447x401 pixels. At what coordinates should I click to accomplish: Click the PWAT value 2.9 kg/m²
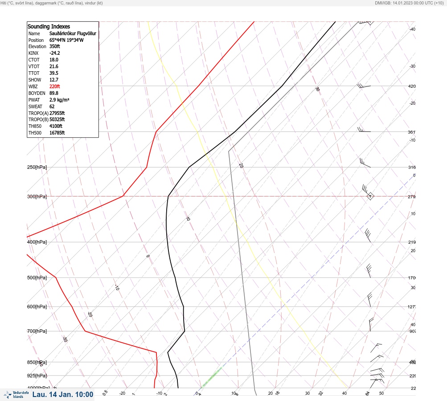point(59,100)
